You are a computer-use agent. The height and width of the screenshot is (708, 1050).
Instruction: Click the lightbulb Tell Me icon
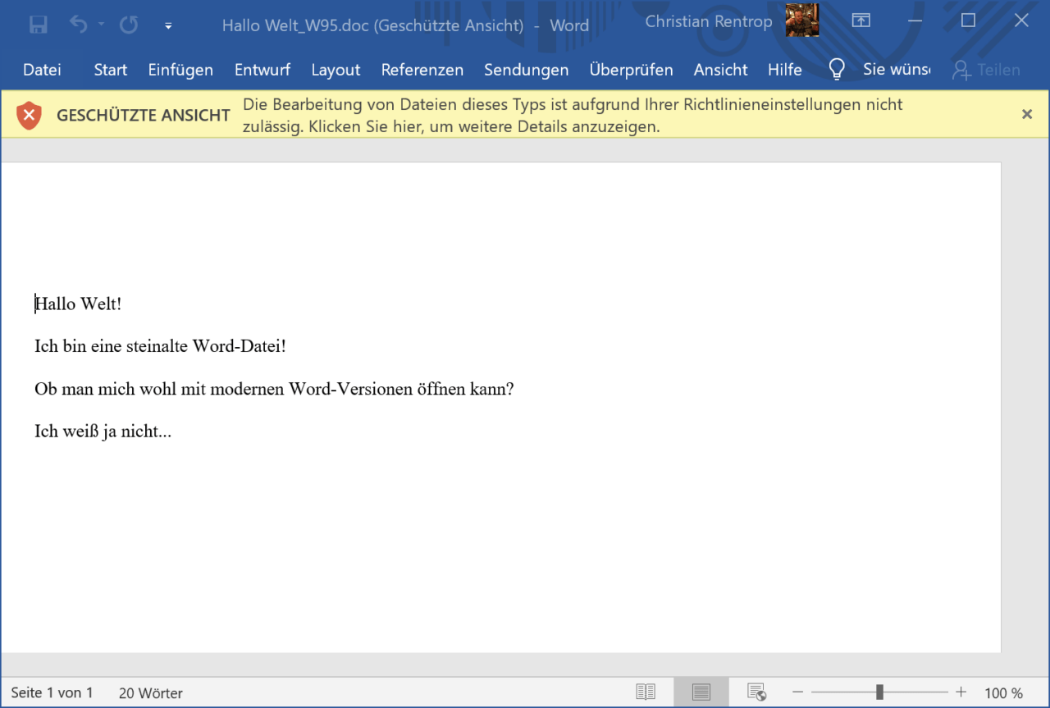coord(836,70)
